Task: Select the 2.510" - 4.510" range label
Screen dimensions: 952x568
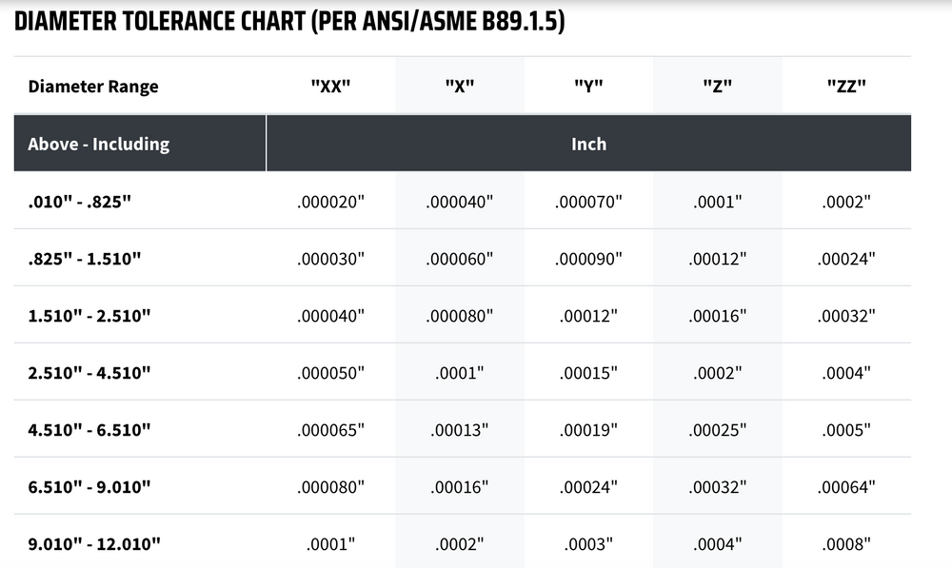Action: [90, 373]
